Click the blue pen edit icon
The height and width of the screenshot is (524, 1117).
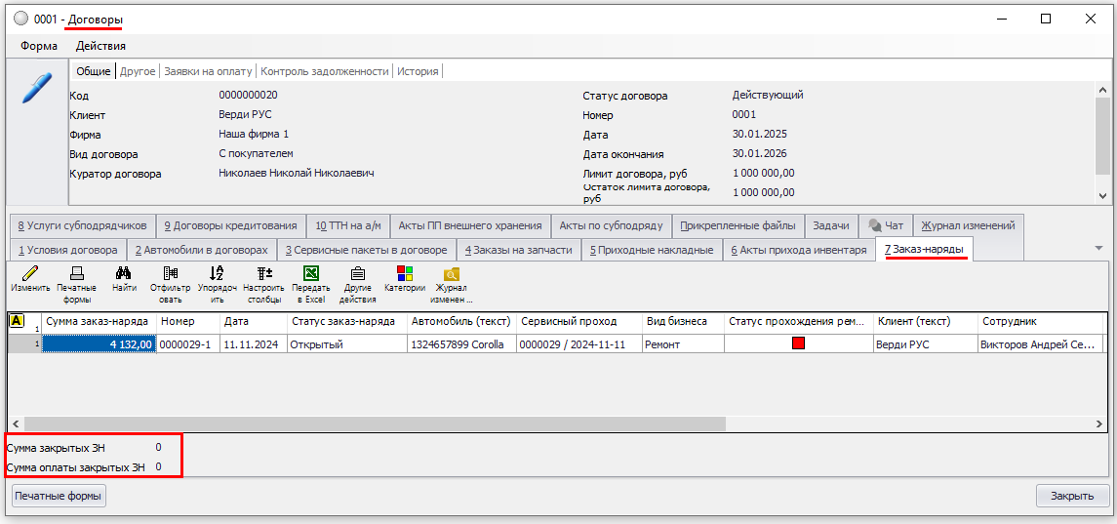(x=36, y=88)
